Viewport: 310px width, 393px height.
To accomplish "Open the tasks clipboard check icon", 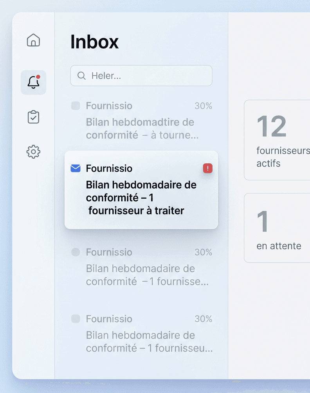I will tap(33, 117).
